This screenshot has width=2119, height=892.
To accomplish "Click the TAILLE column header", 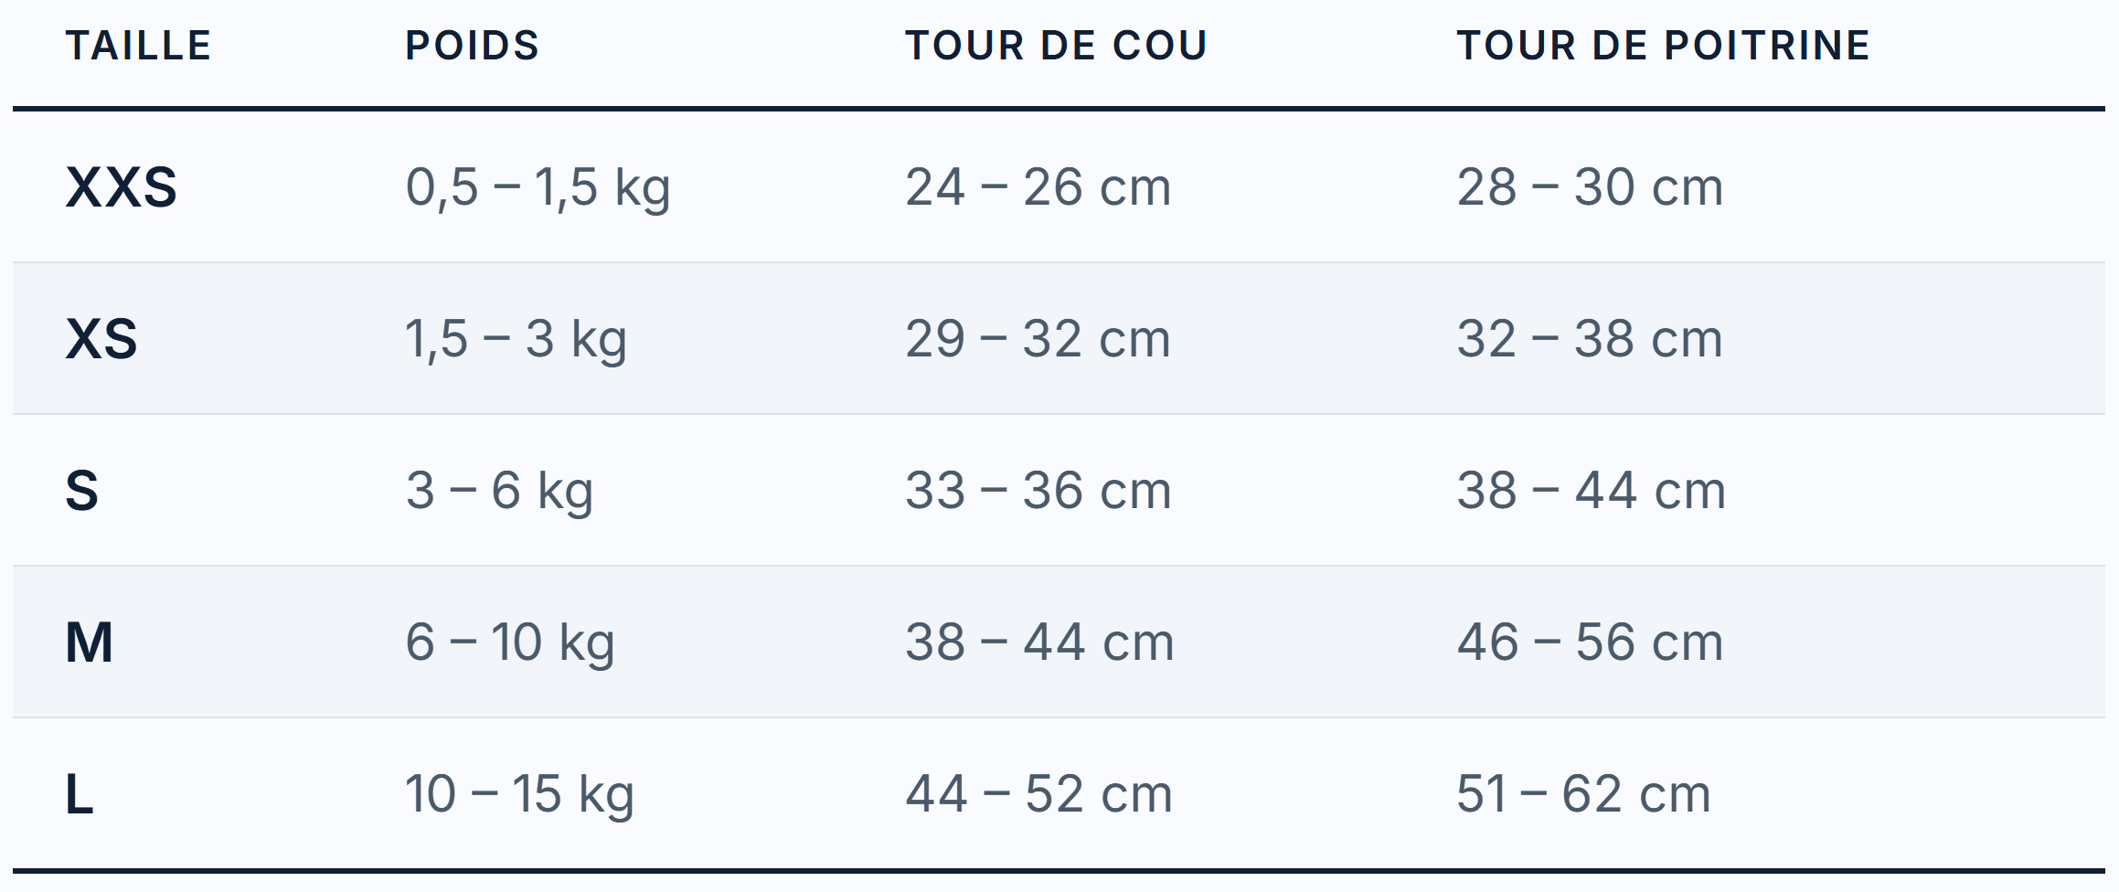I will (x=138, y=46).
